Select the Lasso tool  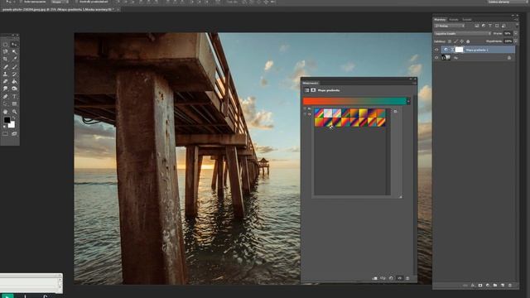coord(6,51)
